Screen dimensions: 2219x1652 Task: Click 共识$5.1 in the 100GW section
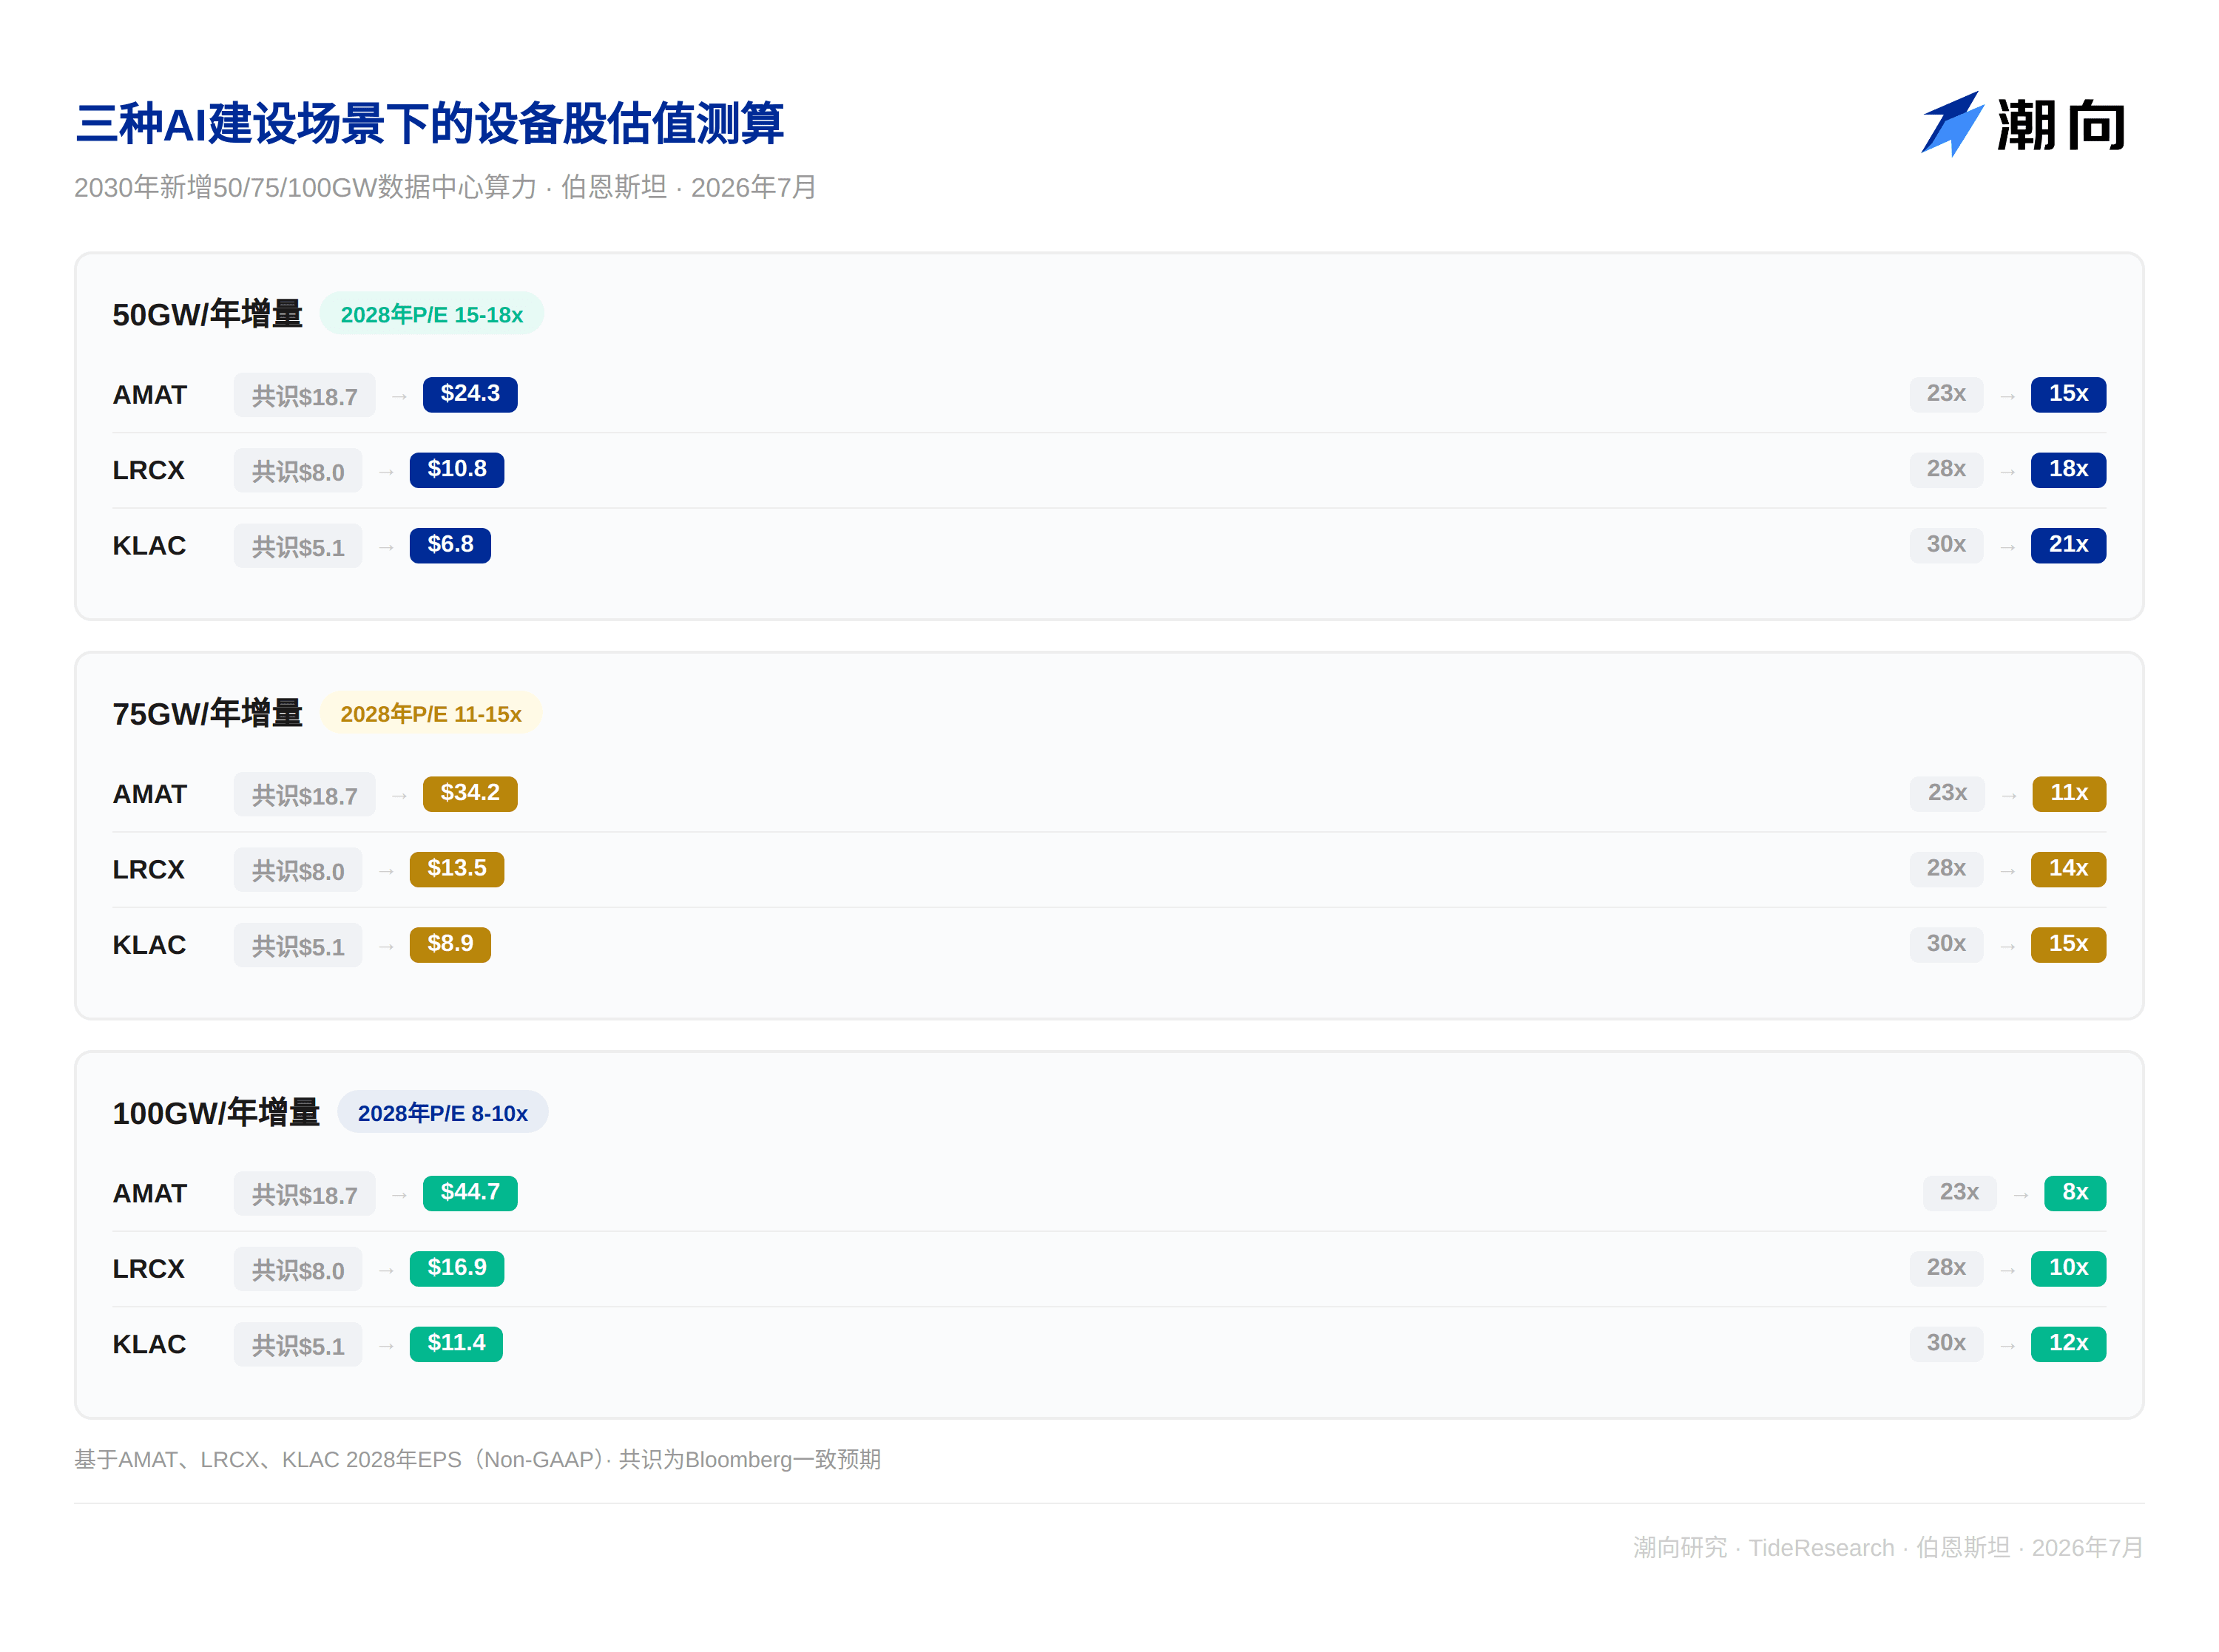click(x=298, y=1344)
